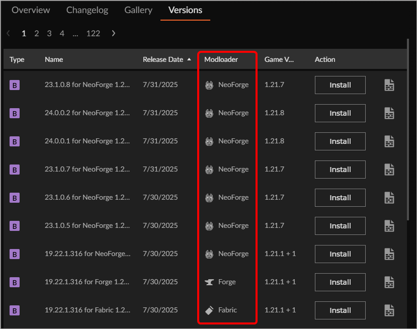Open file name '19.22.1.316 for Fabric 1.2...'
This screenshot has height=329, width=417.
click(88, 310)
